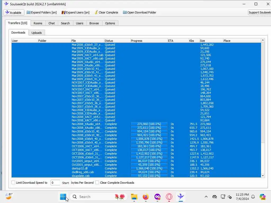
Task: Select the dxdllreg_x86.cab file row
Action: point(136,172)
